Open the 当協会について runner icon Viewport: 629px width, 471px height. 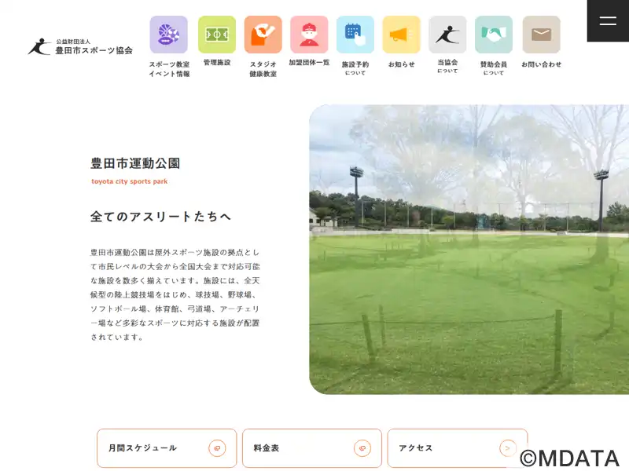pos(447,35)
